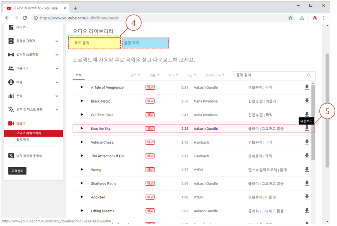This screenshot has width=337, height=226.
Task: Open the 악기 filter dropdown
Action: [173, 75]
